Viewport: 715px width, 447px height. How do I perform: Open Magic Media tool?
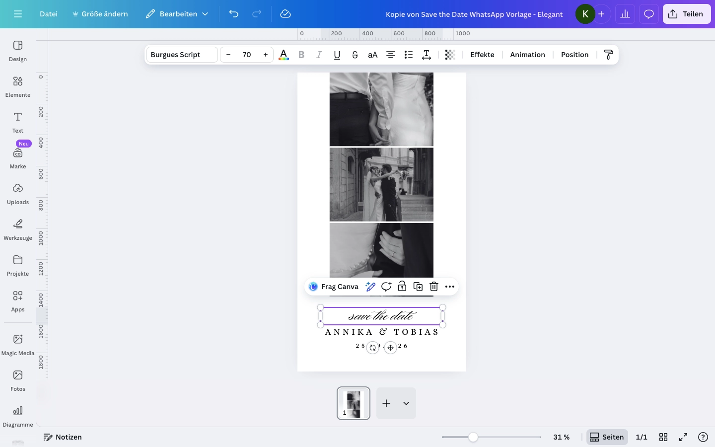tap(18, 345)
